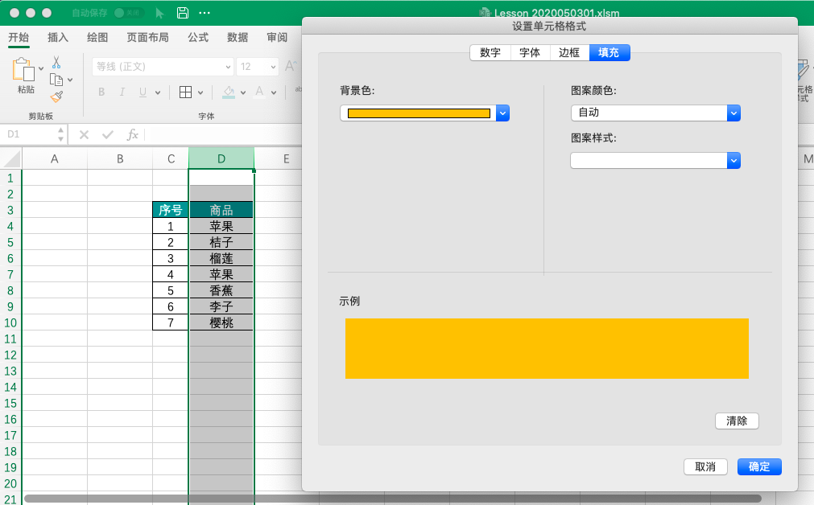Open the 页面布局 ribbon tab
The height and width of the screenshot is (505, 814).
[148, 37]
